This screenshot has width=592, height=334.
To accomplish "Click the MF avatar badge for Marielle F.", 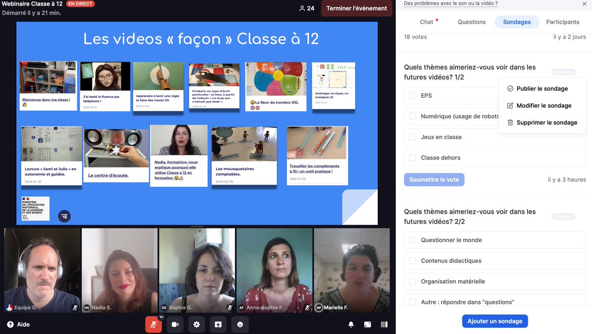I will coord(319,307).
